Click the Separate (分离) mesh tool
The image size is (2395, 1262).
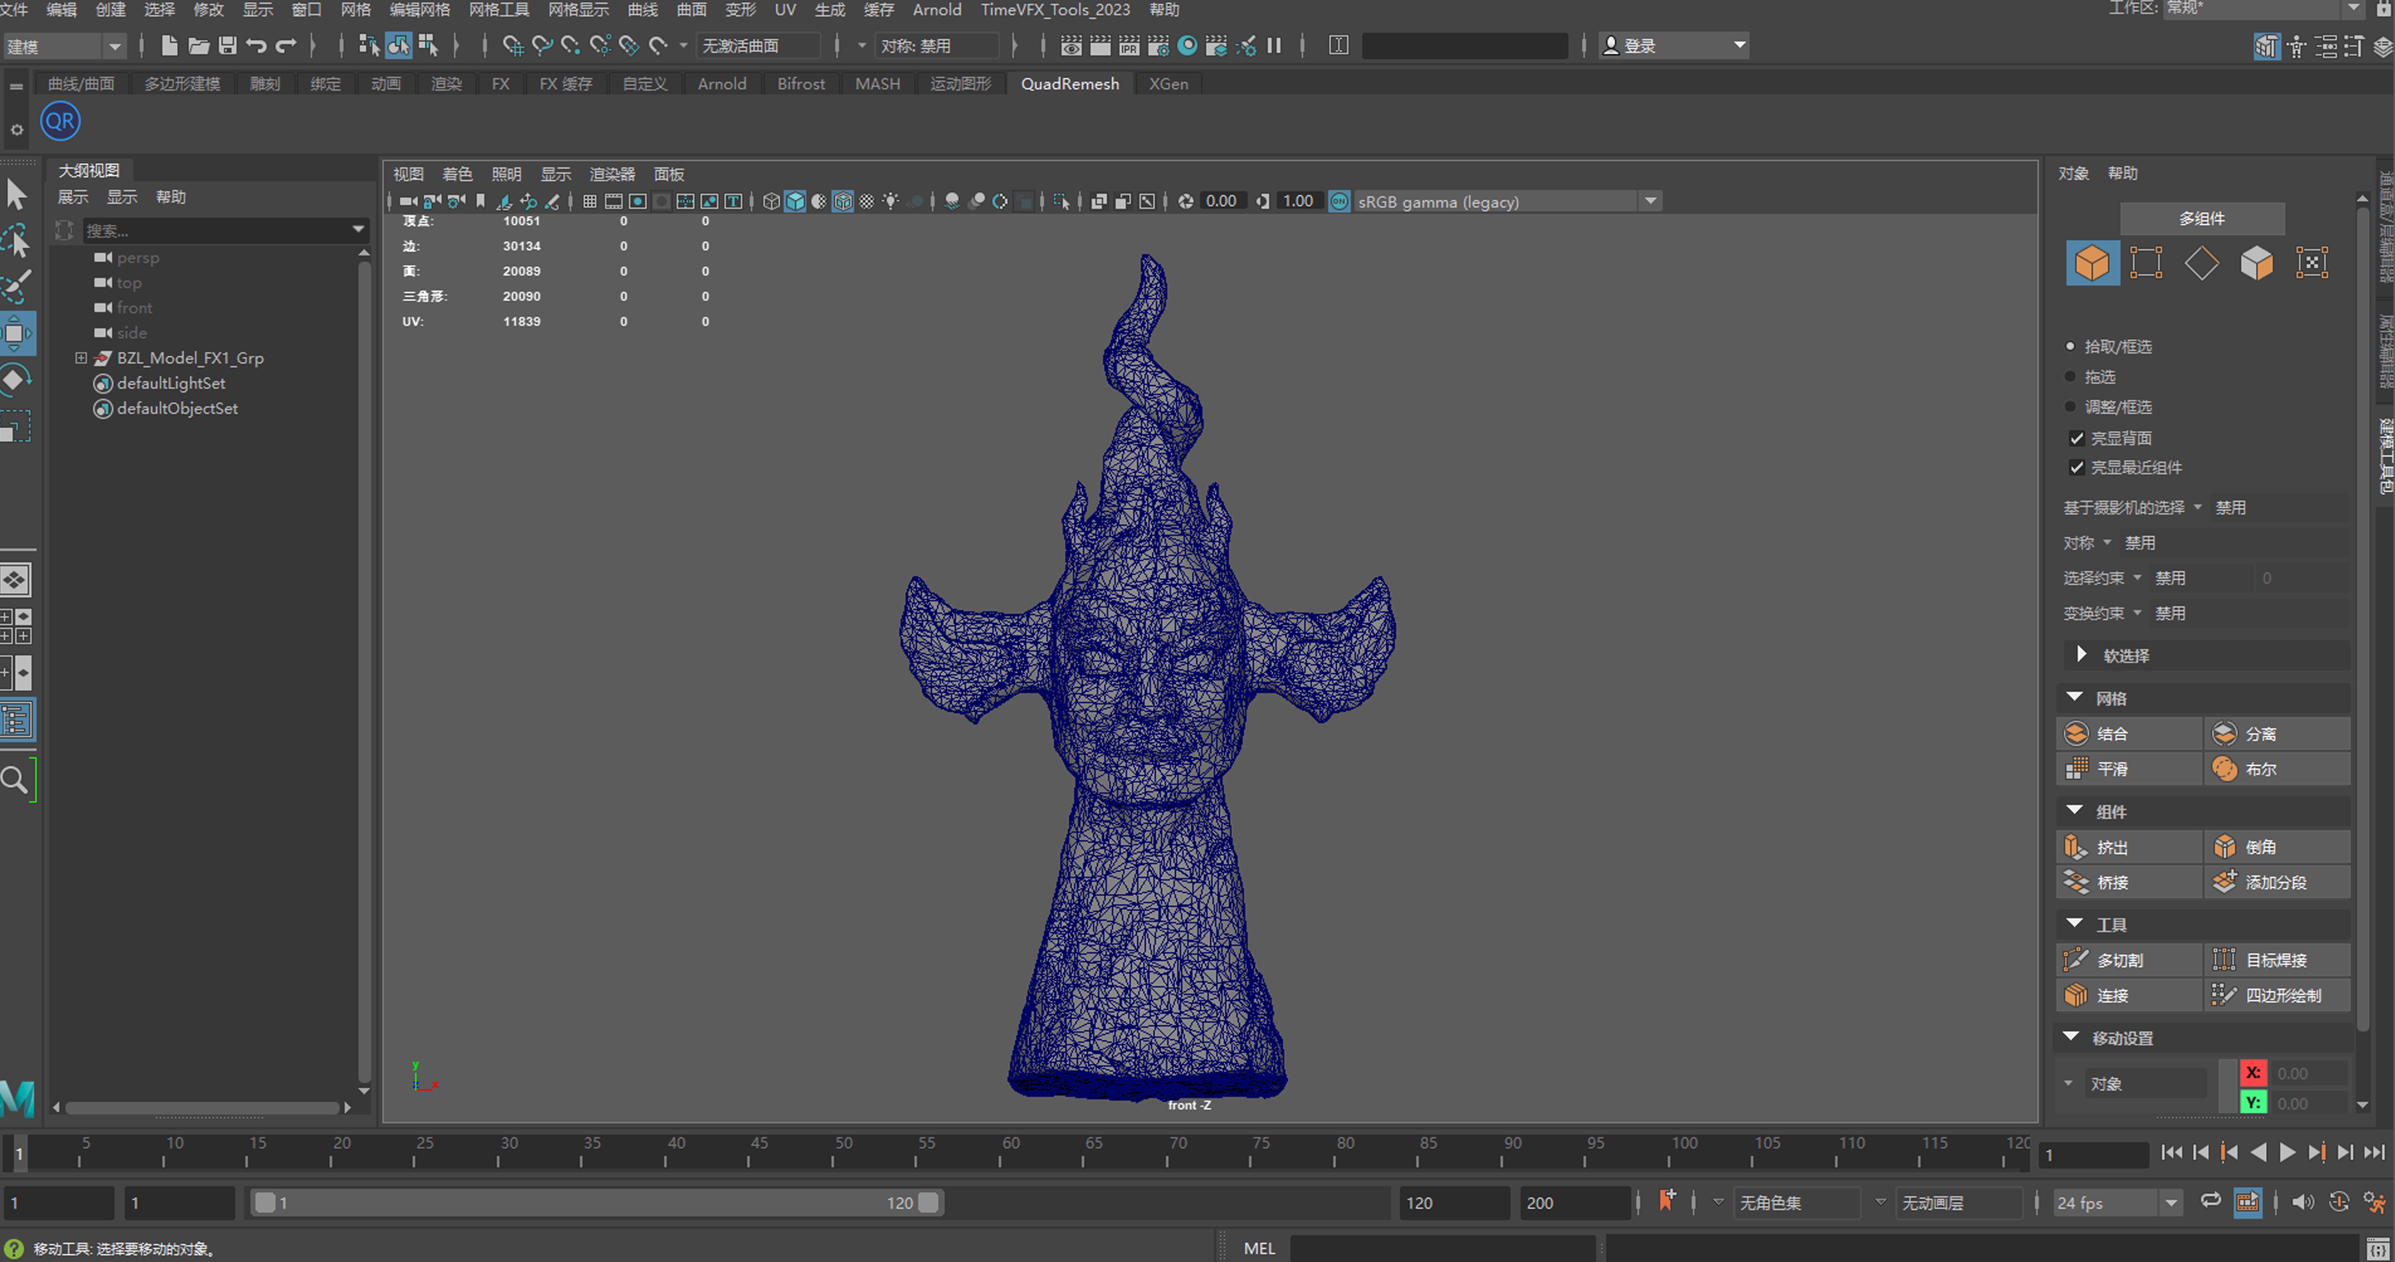coord(2277,734)
